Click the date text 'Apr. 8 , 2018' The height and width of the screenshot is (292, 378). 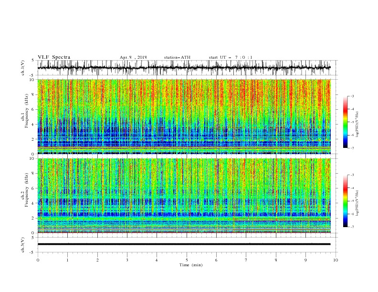click(x=133, y=57)
